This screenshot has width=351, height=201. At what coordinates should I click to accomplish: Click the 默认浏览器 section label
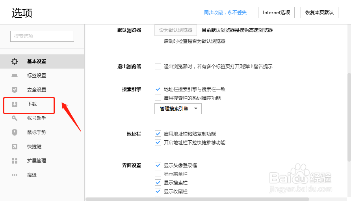tap(129, 30)
